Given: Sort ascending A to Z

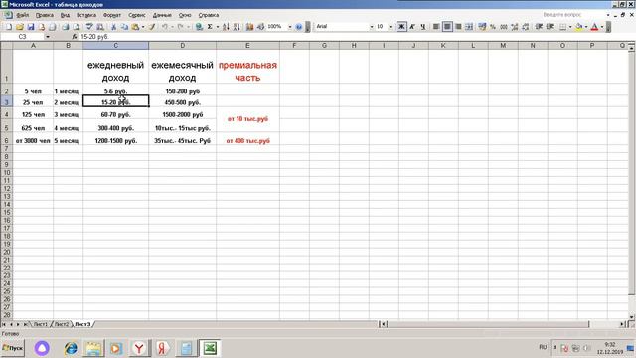Looking at the screenshot, I should tap(226, 27).
